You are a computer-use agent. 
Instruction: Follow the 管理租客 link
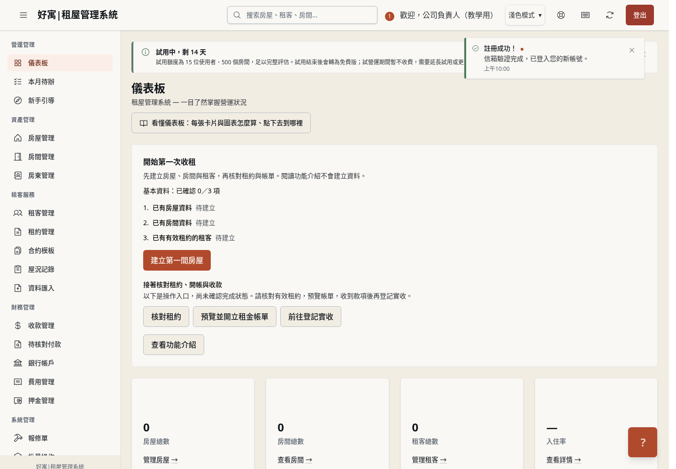(x=429, y=460)
